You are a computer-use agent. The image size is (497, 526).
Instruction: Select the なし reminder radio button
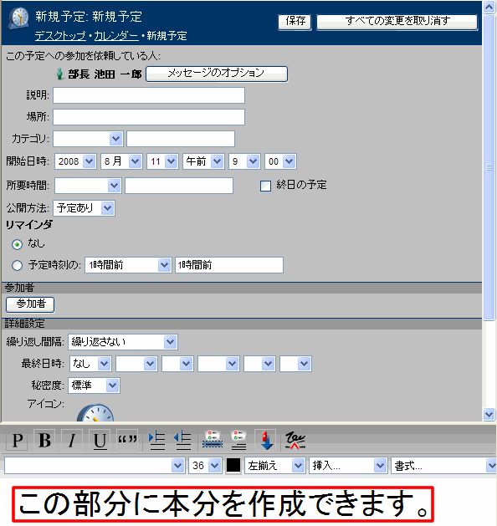click(x=17, y=244)
